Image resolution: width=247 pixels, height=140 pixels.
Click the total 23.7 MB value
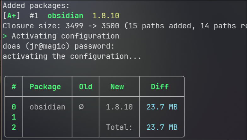[x=162, y=127]
